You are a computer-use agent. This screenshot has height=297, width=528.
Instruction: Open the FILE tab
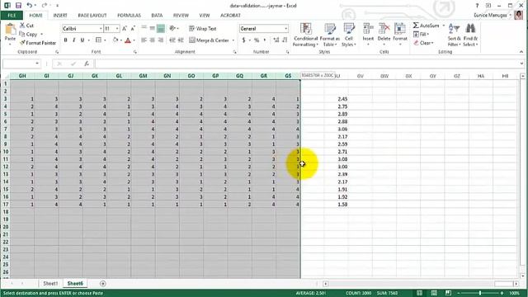(12, 16)
